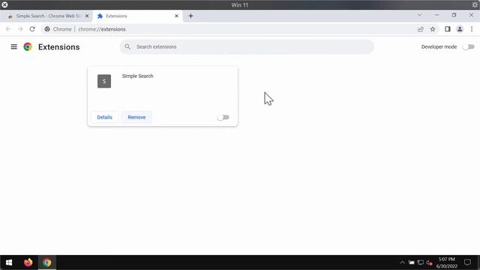The width and height of the screenshot is (480, 270).
Task: Click the magnifier icon in search extensions
Action: pos(127,46)
